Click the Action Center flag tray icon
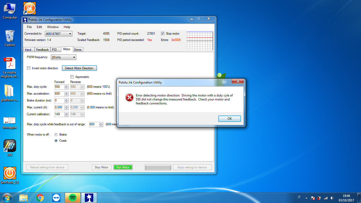This screenshot has width=361, height=203. coord(313,198)
